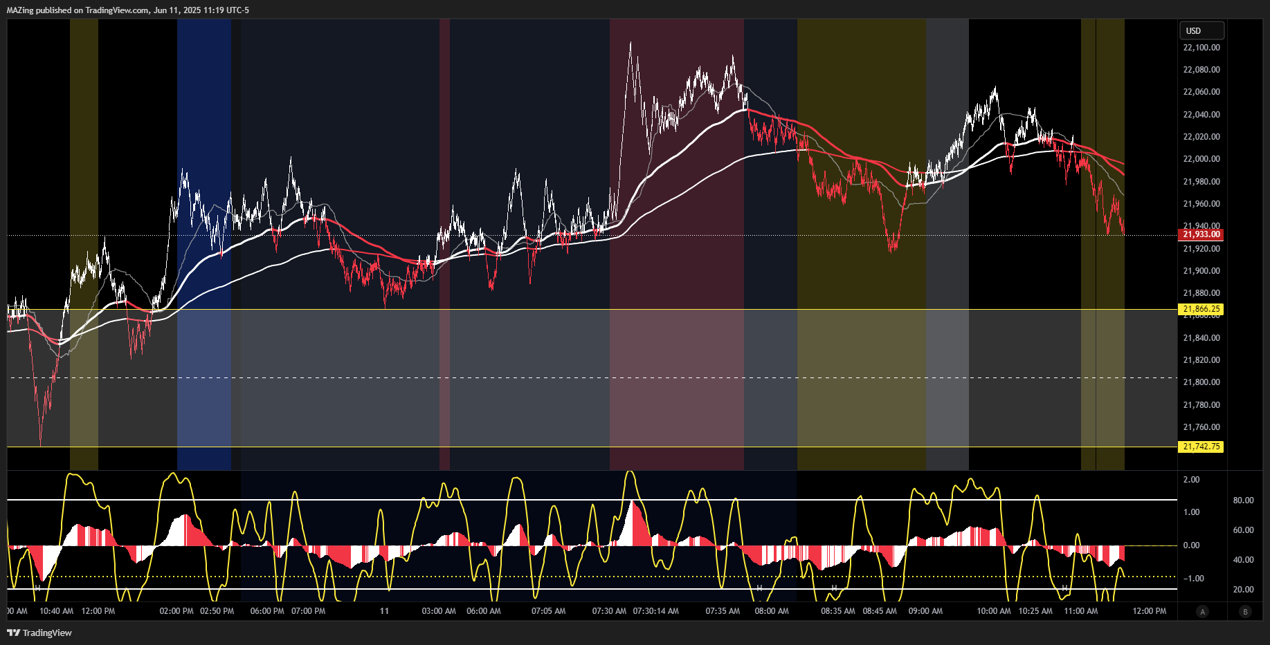Click the 60.00 indicator scale label
The height and width of the screenshot is (645, 1270).
tap(1243, 530)
